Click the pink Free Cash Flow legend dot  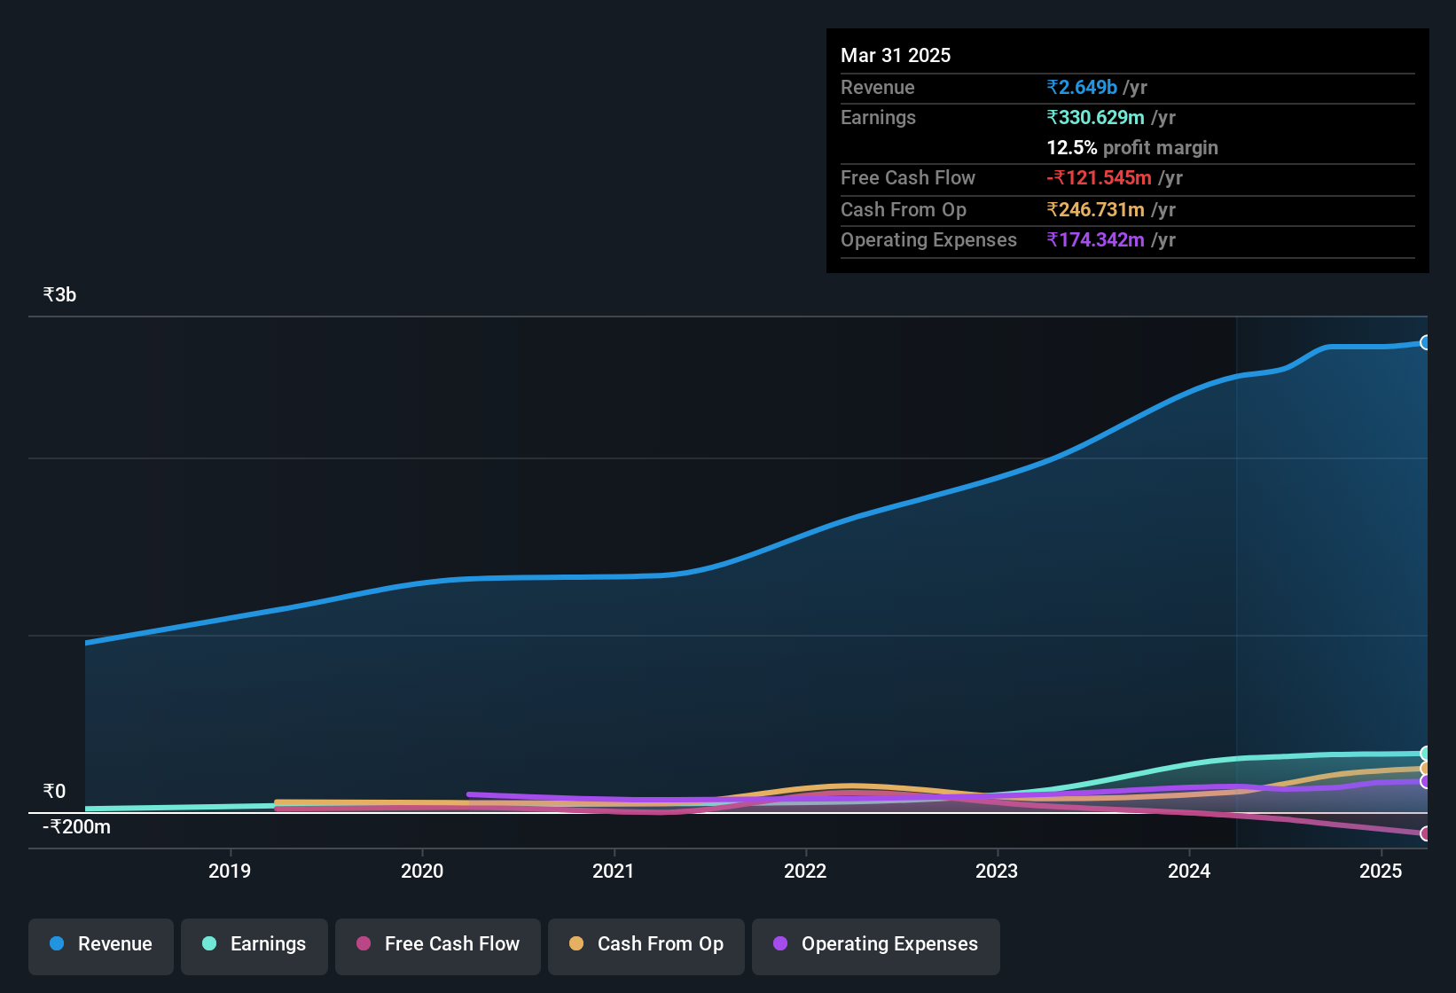(364, 944)
